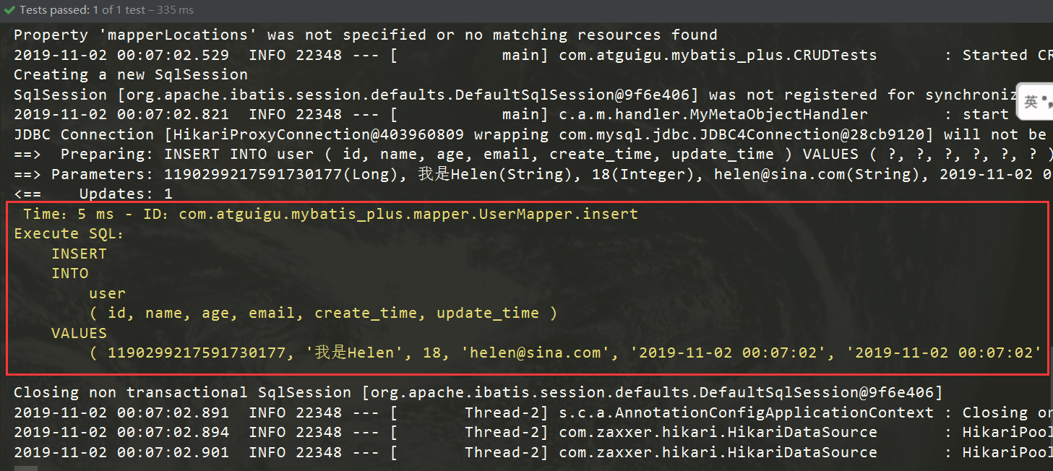The height and width of the screenshot is (471, 1053).
Task: Click the MyMetaObjectHandler logger name
Action: tap(713, 114)
